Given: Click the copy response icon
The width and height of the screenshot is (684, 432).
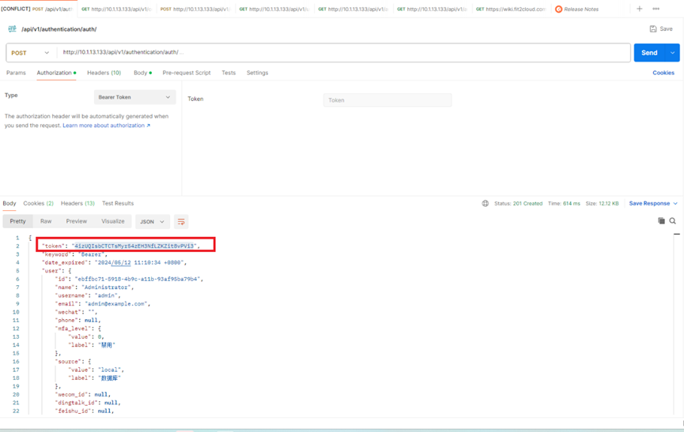Looking at the screenshot, I should tap(661, 221).
